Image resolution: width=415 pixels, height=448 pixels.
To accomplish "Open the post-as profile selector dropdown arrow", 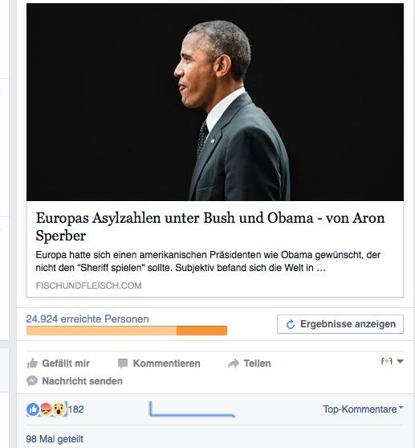I will (x=400, y=361).
